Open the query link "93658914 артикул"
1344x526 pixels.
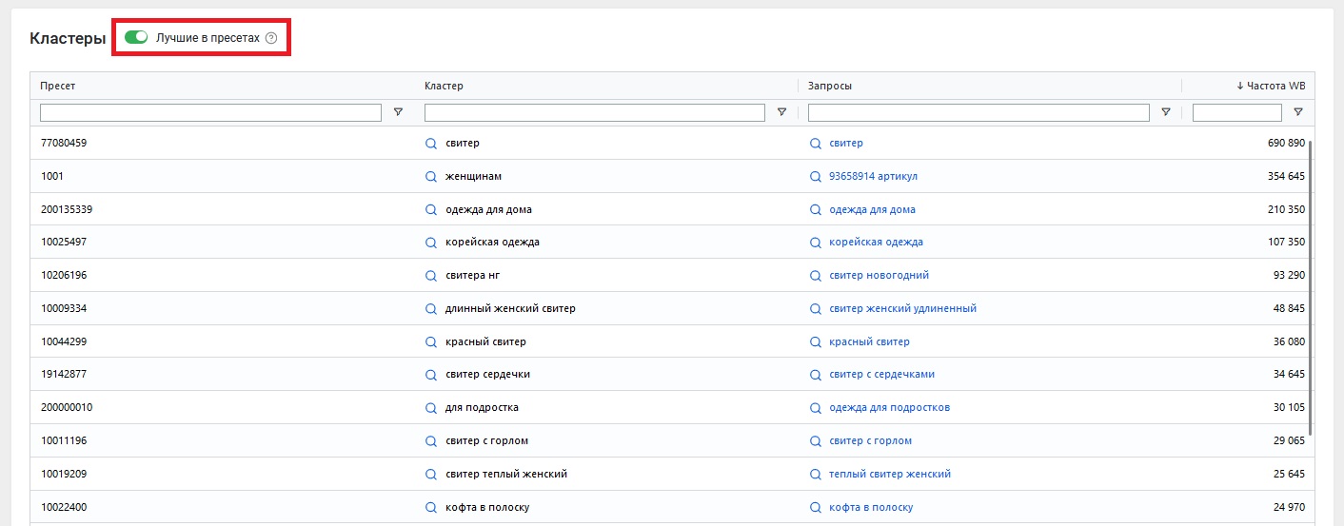[874, 177]
